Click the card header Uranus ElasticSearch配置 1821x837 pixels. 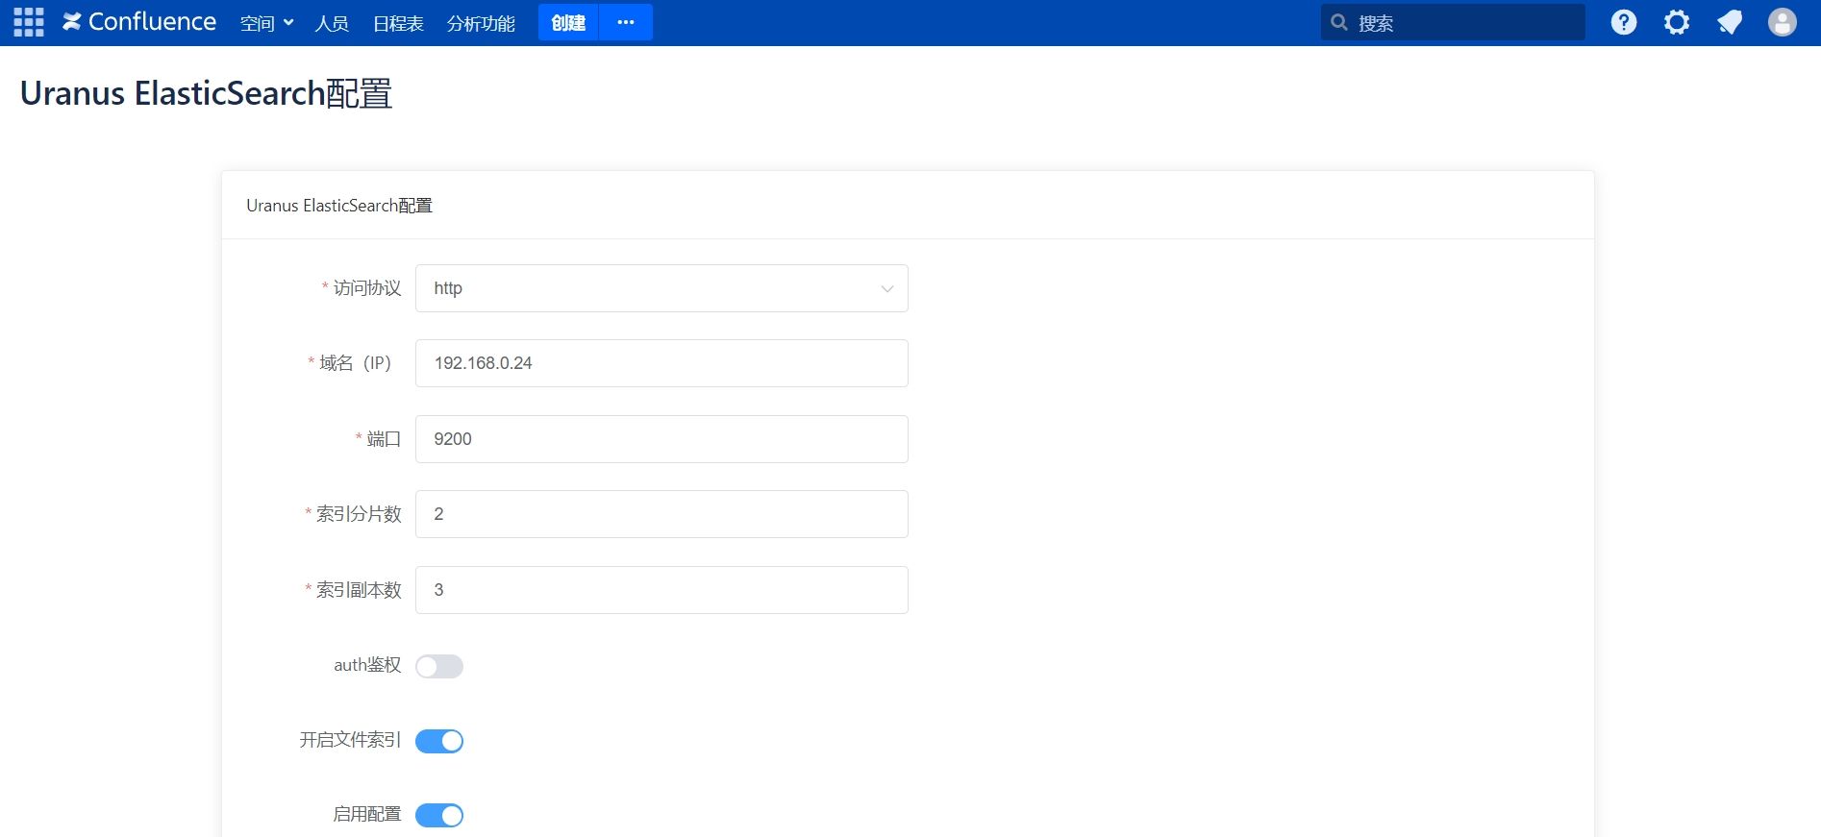[339, 206]
